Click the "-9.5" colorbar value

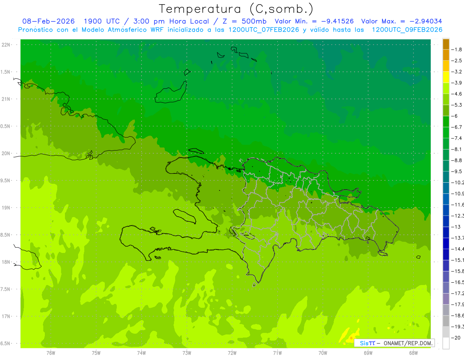[x=456, y=171]
